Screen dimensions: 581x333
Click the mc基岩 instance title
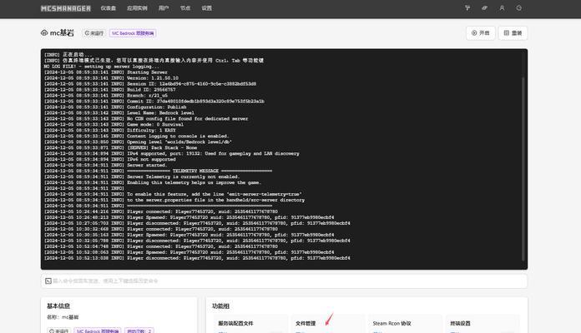pyautogui.click(x=62, y=33)
